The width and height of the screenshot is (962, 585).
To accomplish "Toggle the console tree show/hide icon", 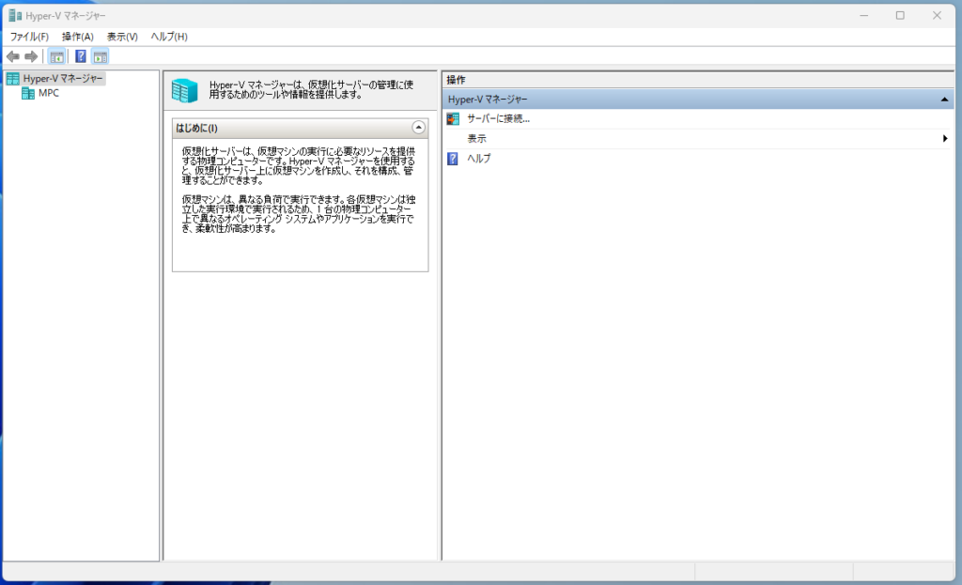I will tap(56, 56).
